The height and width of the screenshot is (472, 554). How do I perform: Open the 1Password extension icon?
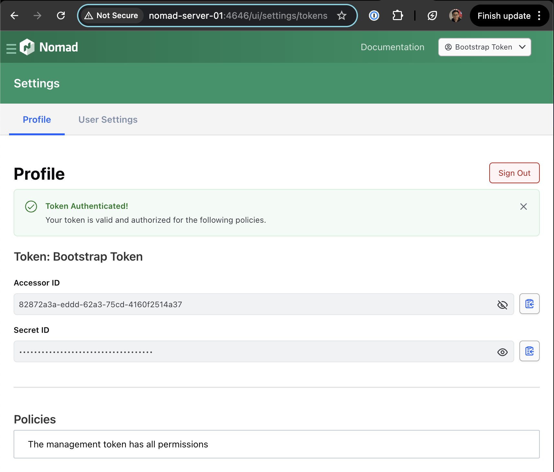pyautogui.click(x=374, y=16)
